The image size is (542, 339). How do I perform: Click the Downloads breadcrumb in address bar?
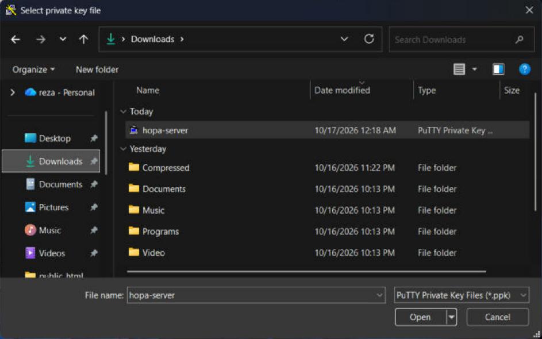152,39
